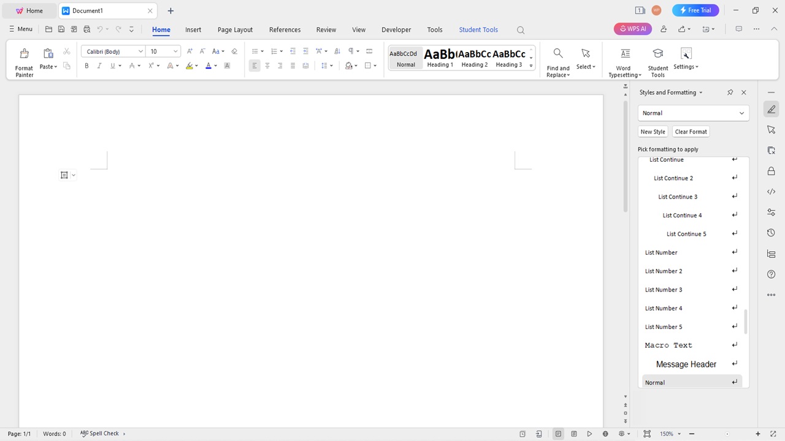Image resolution: width=785 pixels, height=441 pixels.
Task: Pin the Styles and Formatting panel
Action: tap(730, 92)
